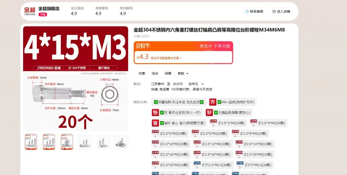Choose variant ∅3*3*M2.5(20颗)
This screenshot has width=347, height=175.
pyautogui.click(x=255, y=165)
